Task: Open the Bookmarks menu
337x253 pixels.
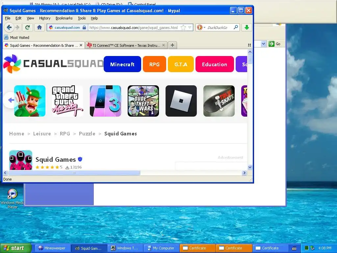Action: coord(64,18)
